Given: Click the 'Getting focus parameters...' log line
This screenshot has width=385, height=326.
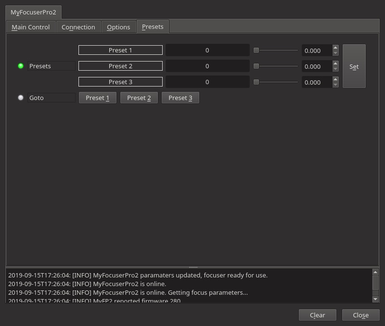Looking at the screenshot, I should coord(128,292).
